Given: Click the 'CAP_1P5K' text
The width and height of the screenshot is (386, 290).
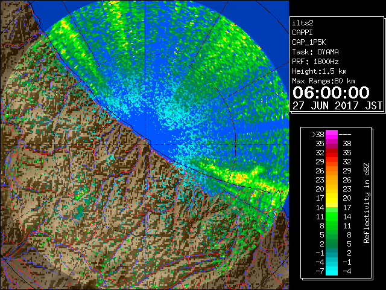Looking at the screenshot, I should 309,42.
